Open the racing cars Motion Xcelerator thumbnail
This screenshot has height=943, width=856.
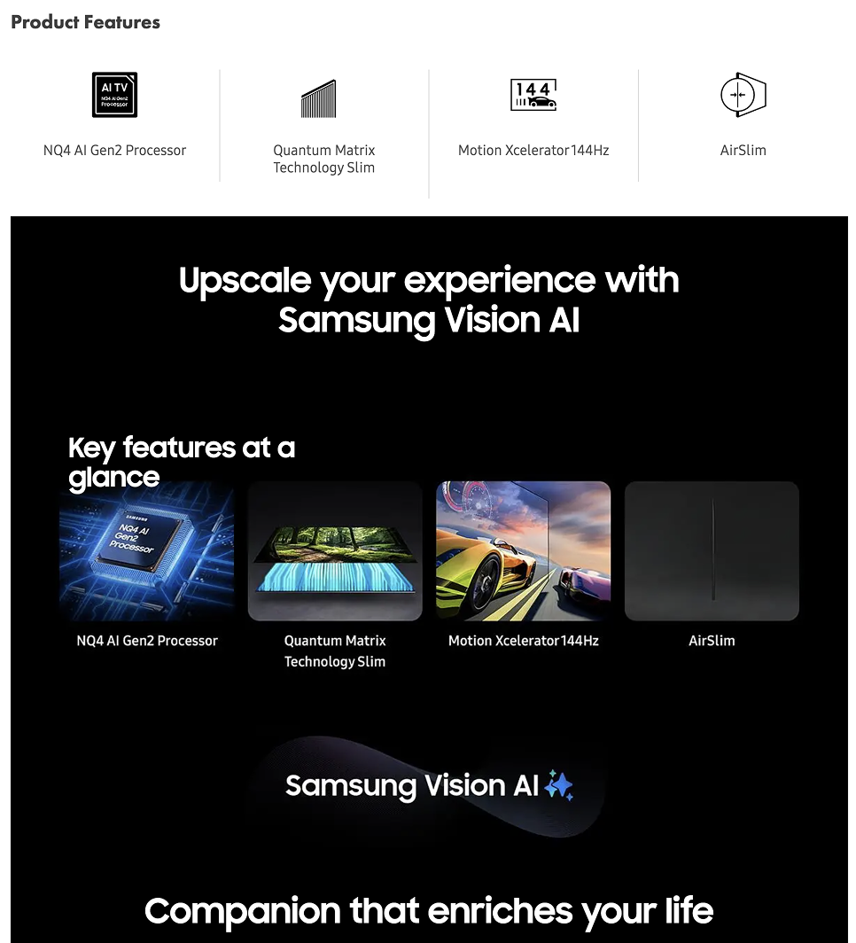[523, 550]
